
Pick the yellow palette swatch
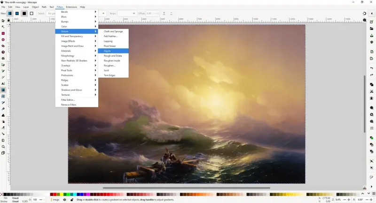pos(62,195)
